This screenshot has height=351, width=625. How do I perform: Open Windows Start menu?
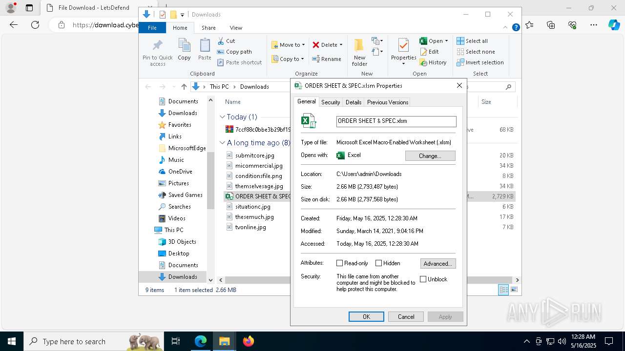coord(12,341)
